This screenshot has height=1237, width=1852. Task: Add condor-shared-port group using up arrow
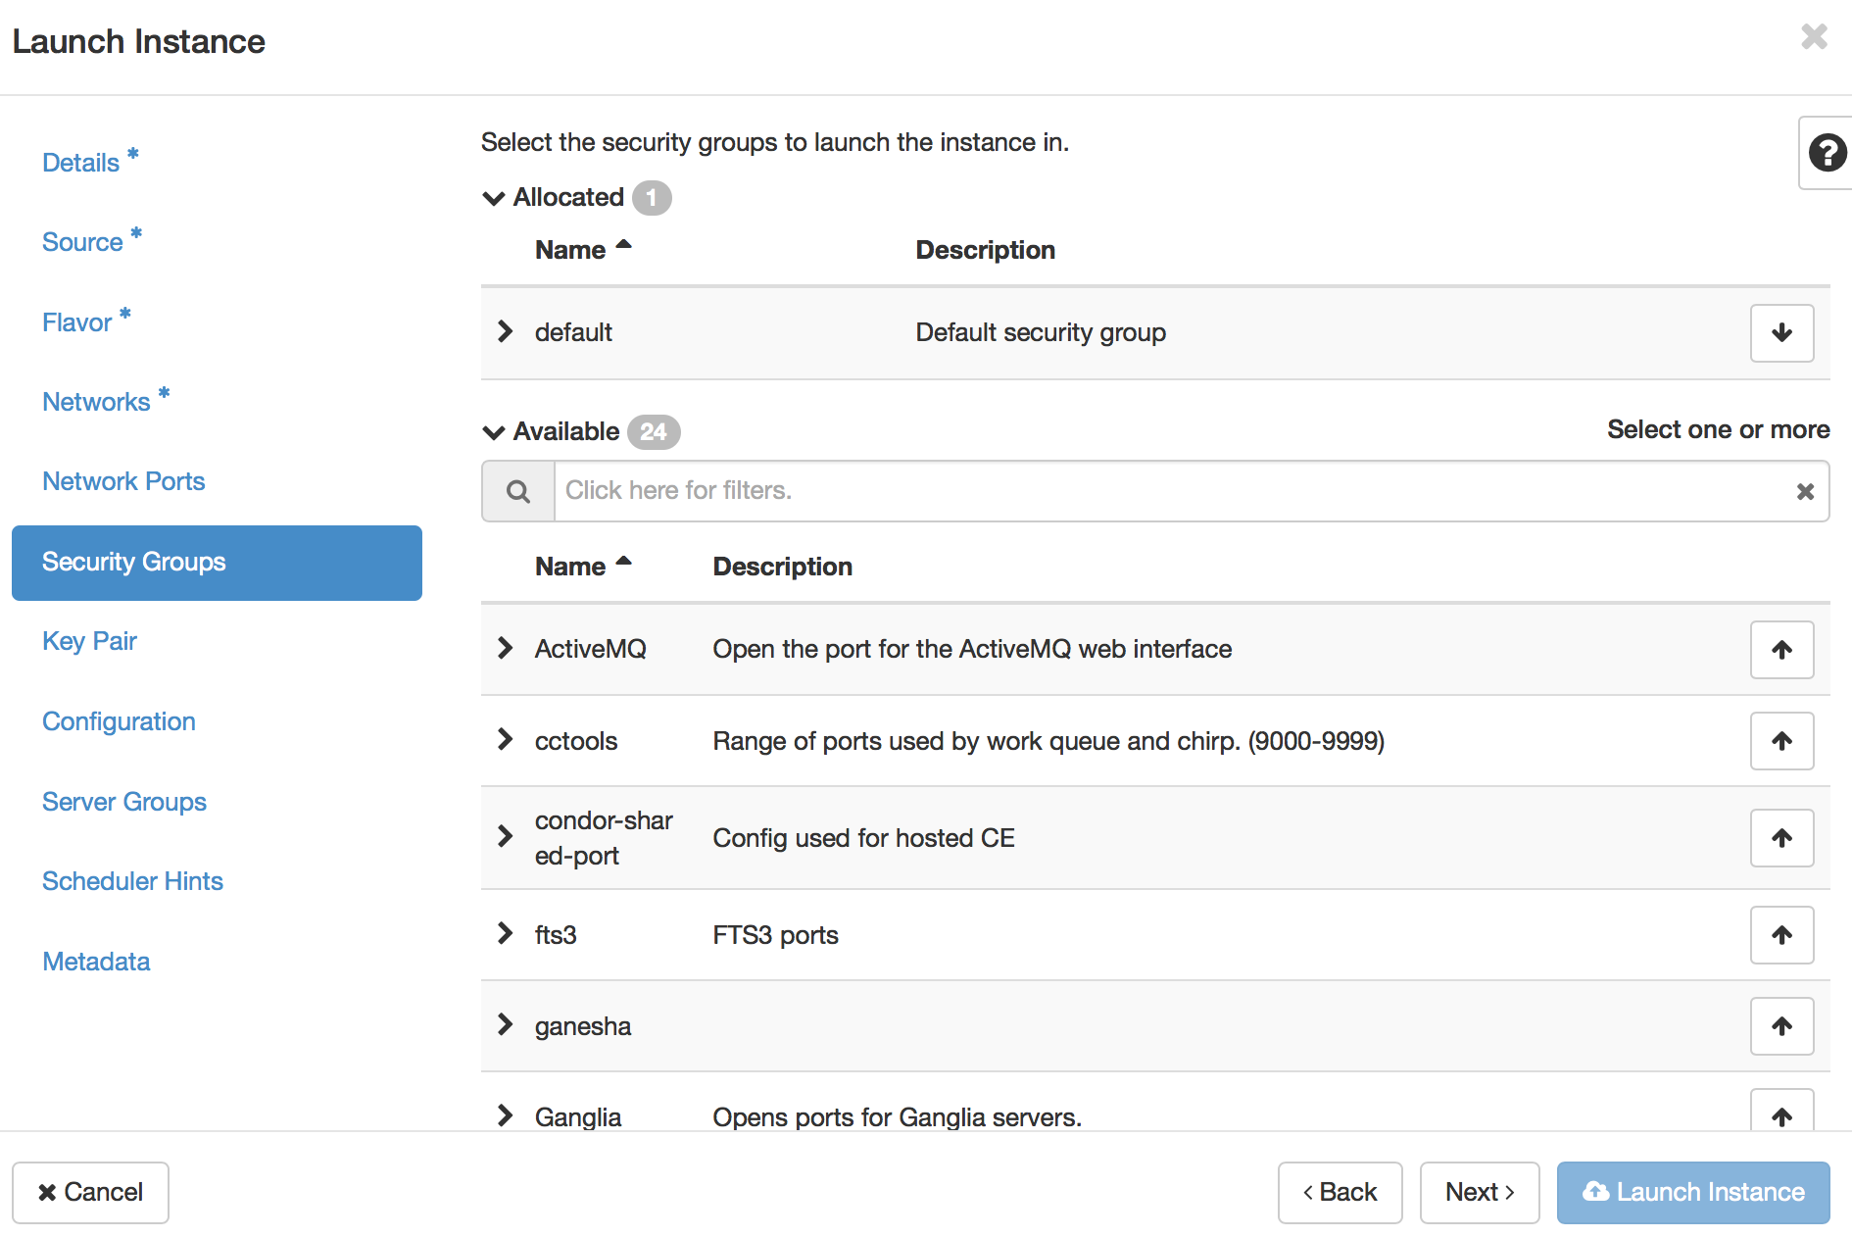1780,838
